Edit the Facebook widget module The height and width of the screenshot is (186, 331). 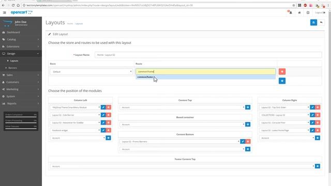tap(103, 130)
